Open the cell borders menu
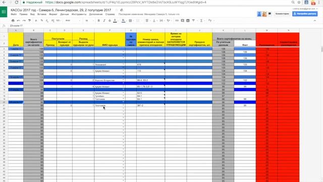Screen dimensions: 323x182 tap(130, 21)
